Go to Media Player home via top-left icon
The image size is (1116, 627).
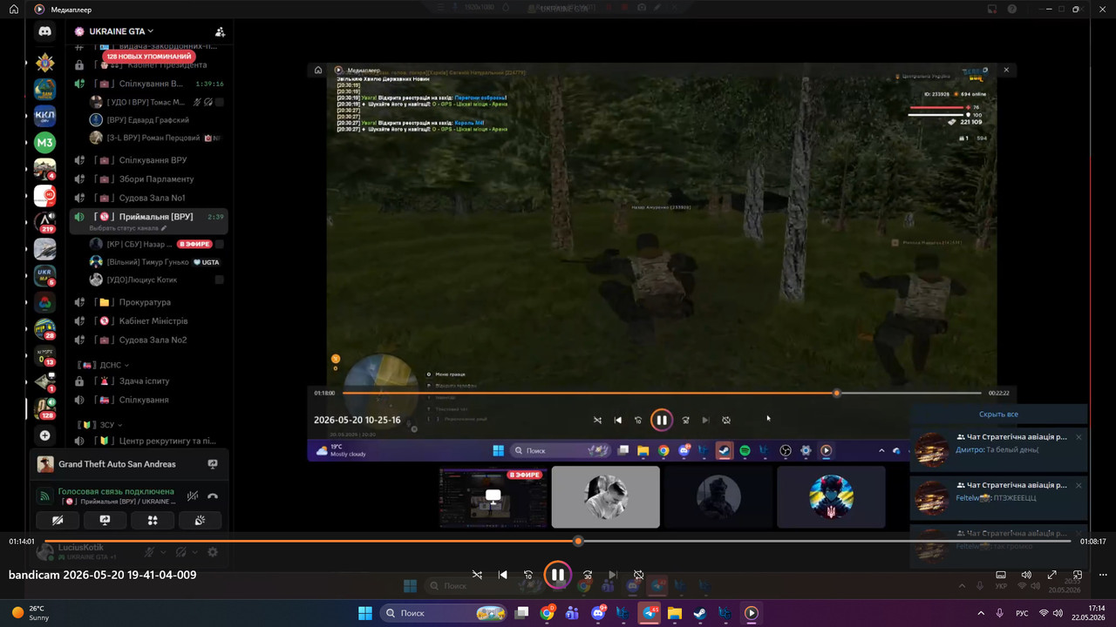14,9
